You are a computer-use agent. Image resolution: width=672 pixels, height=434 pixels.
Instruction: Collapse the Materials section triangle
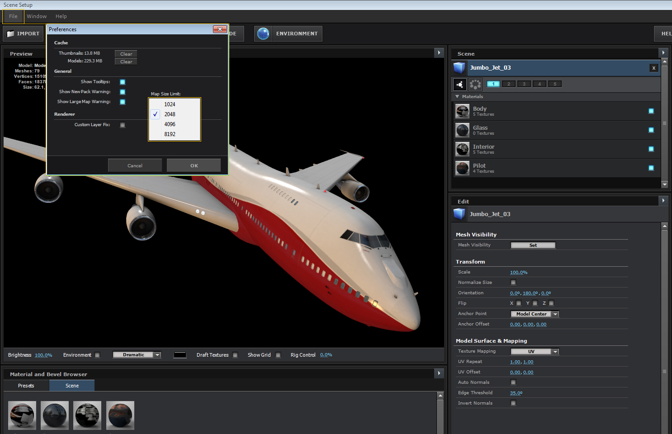457,96
